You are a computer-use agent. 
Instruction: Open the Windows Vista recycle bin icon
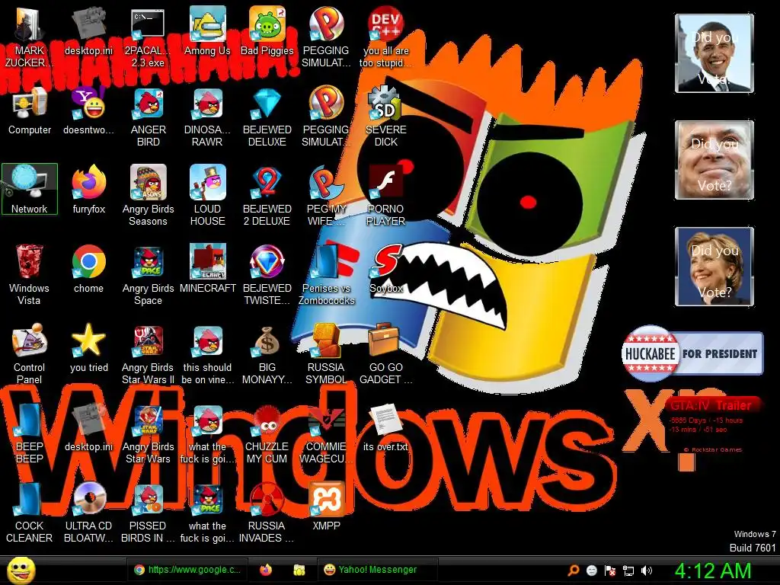coord(29,274)
